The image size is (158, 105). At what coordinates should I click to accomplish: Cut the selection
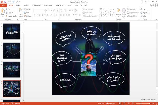(8, 9)
